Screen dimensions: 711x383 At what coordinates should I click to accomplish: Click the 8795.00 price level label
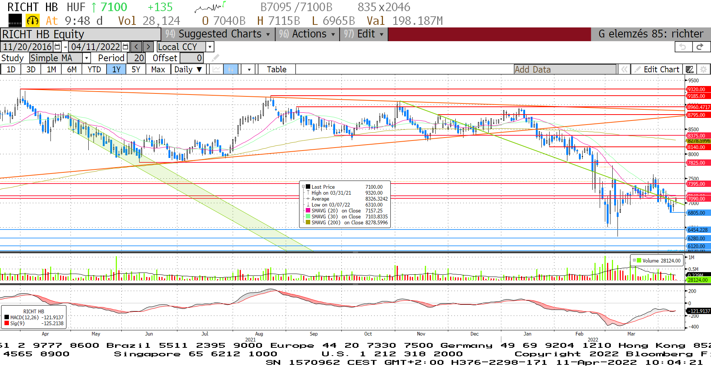(698, 115)
